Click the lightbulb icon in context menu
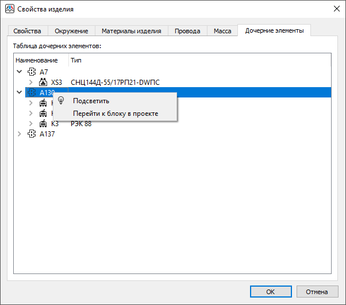 pyautogui.click(x=61, y=101)
